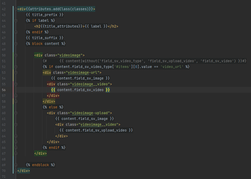Click the 'endif' keyword on line 46
This screenshot has width=251, height=179.
[x=37, y=32]
